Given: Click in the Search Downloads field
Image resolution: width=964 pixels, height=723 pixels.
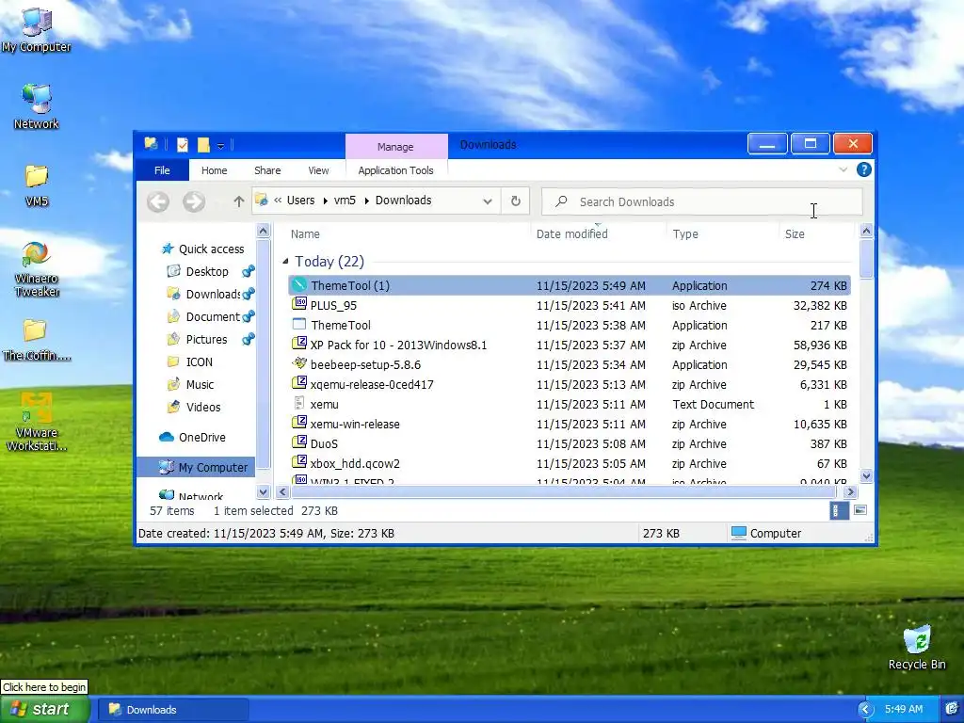Looking at the screenshot, I should click(x=701, y=201).
